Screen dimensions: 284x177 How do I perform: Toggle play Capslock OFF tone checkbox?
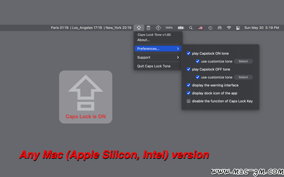189,69
